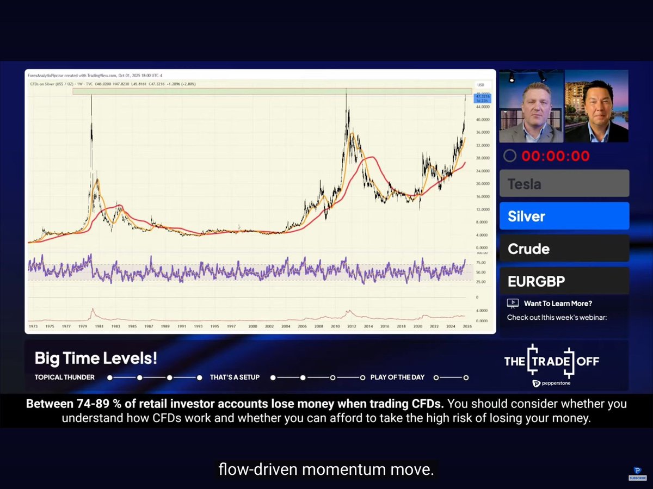Click the TradingView attribution line on the chart

[94, 76]
